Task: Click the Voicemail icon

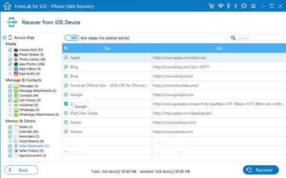Action: coord(16,105)
